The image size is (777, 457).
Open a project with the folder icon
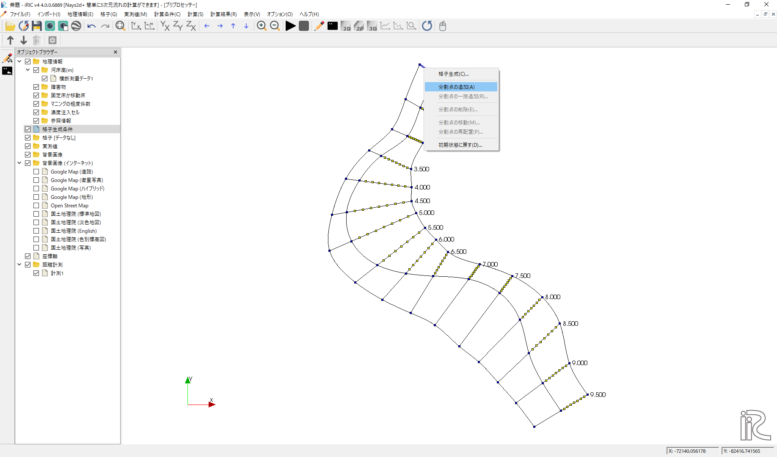coord(10,26)
